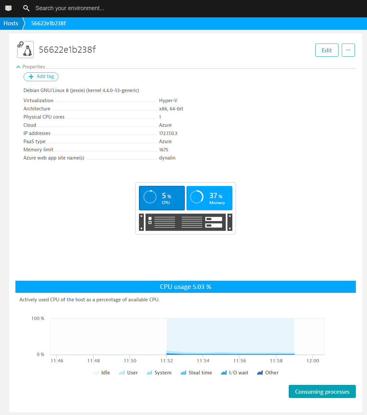The width and height of the screenshot is (367, 415).
Task: Click the 56622e1b238f host title
Action: click(68, 49)
